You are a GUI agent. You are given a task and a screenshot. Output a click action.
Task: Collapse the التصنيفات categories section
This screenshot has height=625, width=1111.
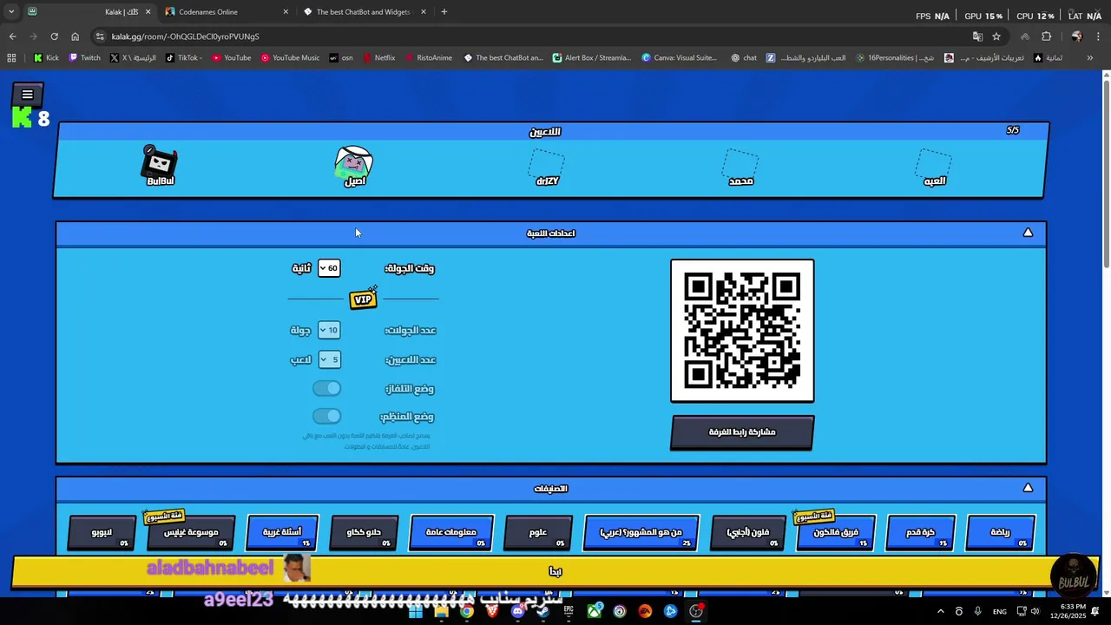[1028, 488]
